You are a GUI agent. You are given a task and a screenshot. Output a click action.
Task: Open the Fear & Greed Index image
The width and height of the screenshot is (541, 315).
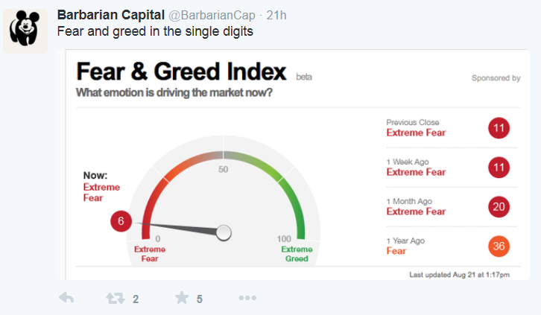pyautogui.click(x=298, y=164)
